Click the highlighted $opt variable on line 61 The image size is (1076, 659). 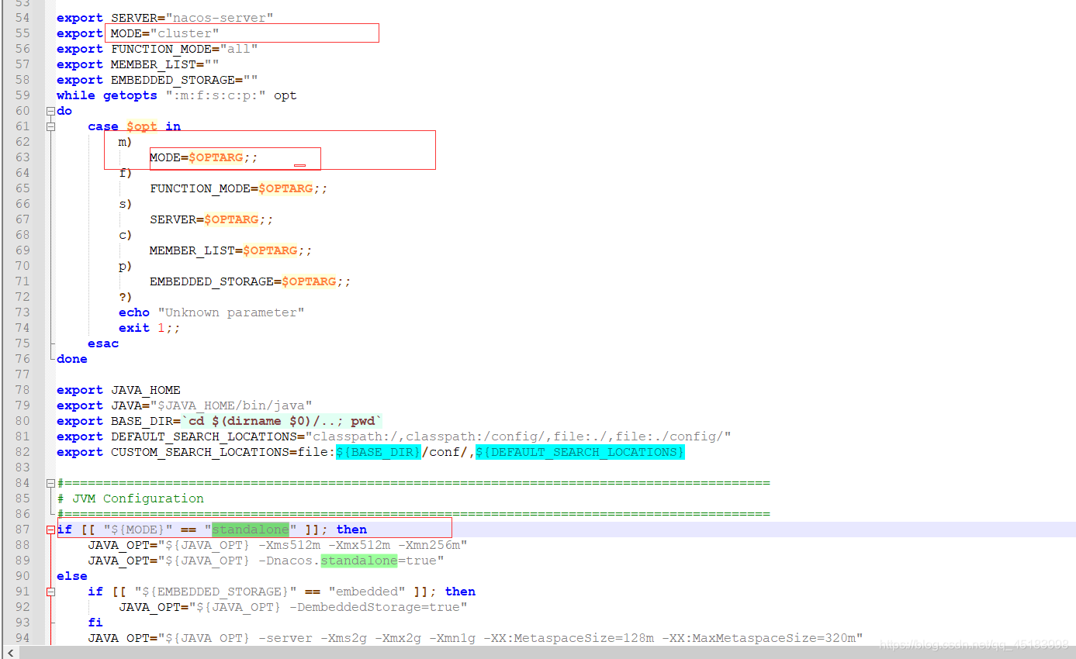[x=142, y=126]
